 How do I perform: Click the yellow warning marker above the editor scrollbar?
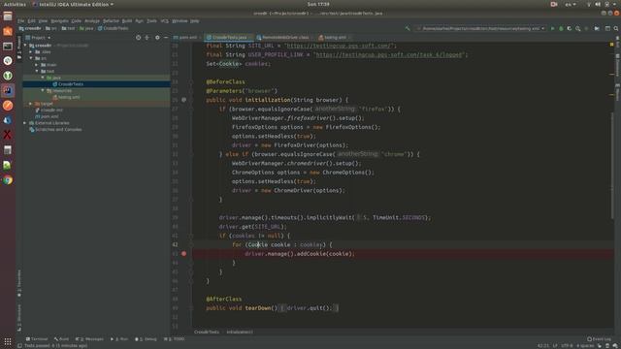[612, 45]
